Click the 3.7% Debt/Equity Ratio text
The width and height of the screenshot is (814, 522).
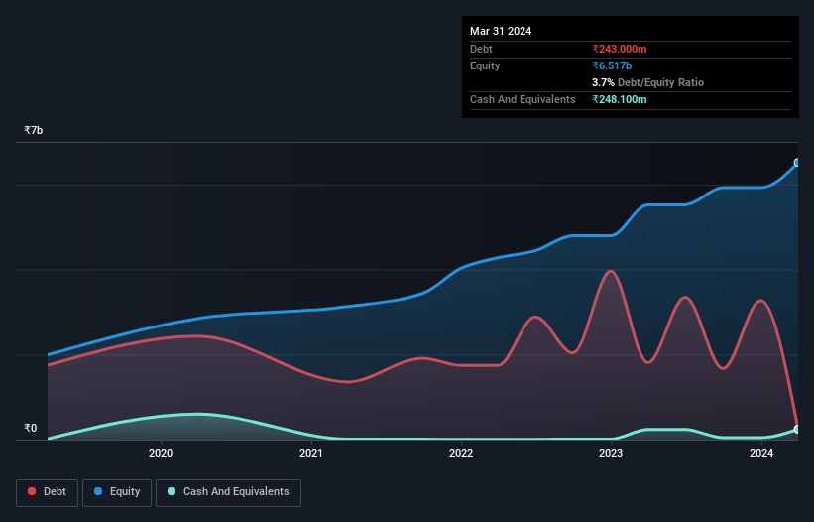click(x=647, y=82)
